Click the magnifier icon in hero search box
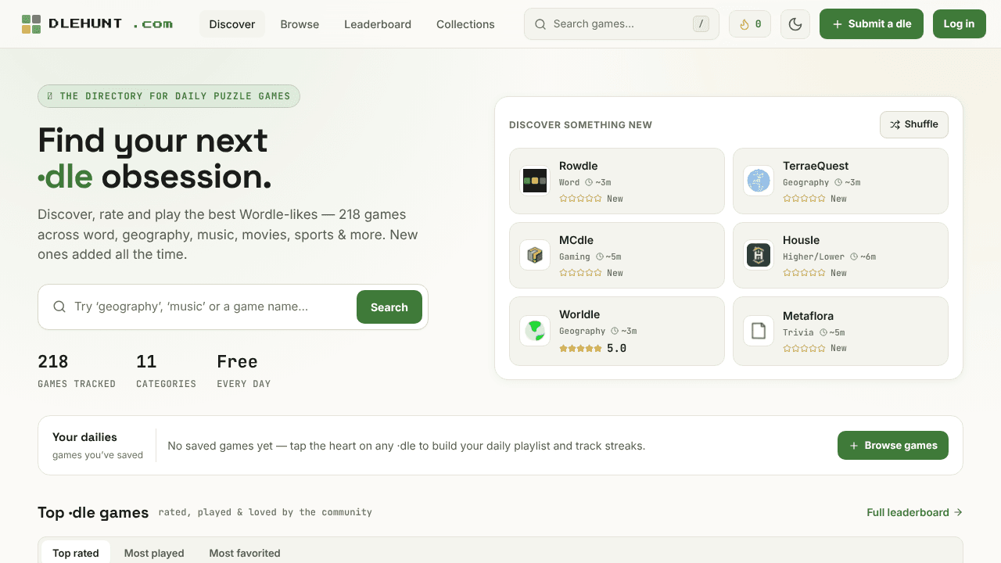The width and height of the screenshot is (1001, 563). [x=59, y=307]
